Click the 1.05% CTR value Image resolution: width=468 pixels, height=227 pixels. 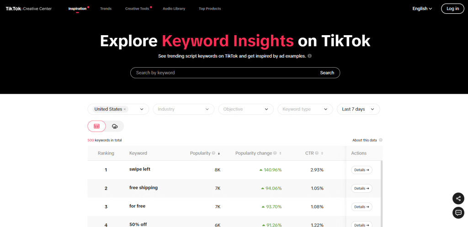pyautogui.click(x=317, y=189)
